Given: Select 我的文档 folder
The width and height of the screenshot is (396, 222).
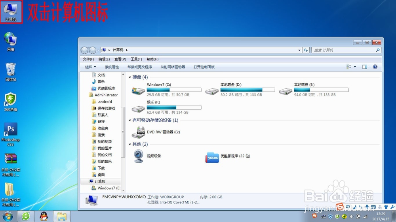Looking at the screenshot, I should click(x=102, y=155).
